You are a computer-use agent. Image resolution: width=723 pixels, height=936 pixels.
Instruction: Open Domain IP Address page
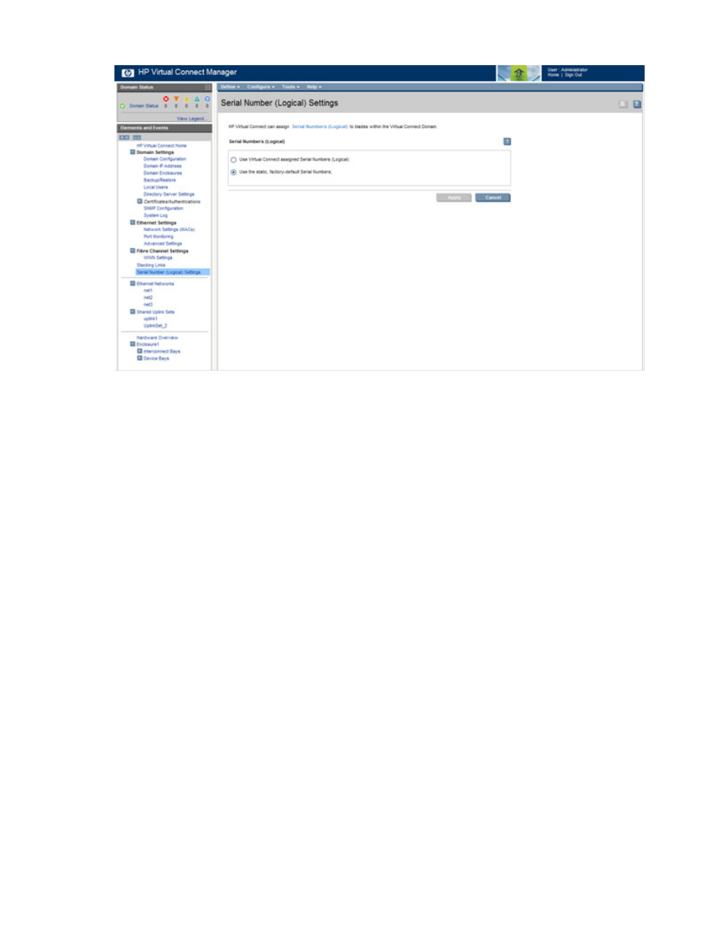(162, 166)
